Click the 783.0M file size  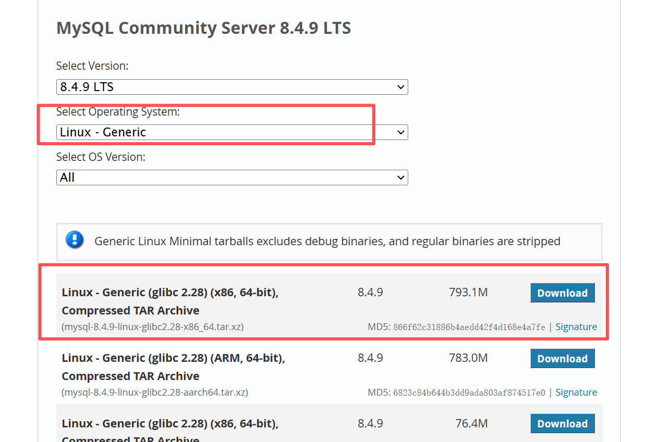(x=468, y=358)
